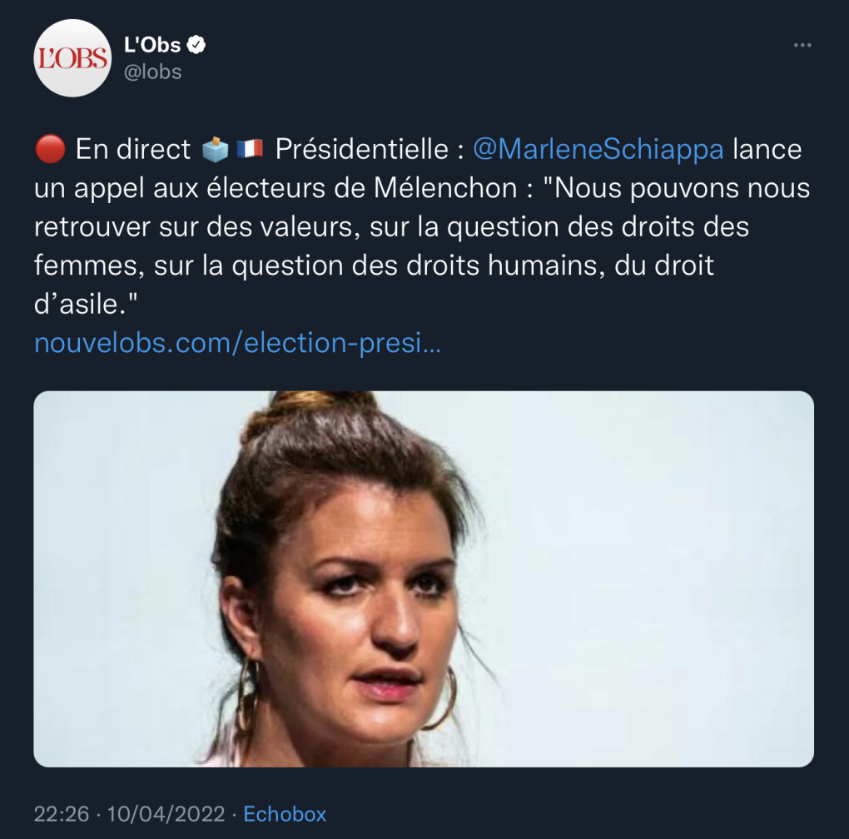Click the French flag emoji

(249, 150)
